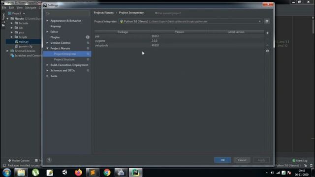Add a new package with plus icon
315x177 pixels.
267,33
